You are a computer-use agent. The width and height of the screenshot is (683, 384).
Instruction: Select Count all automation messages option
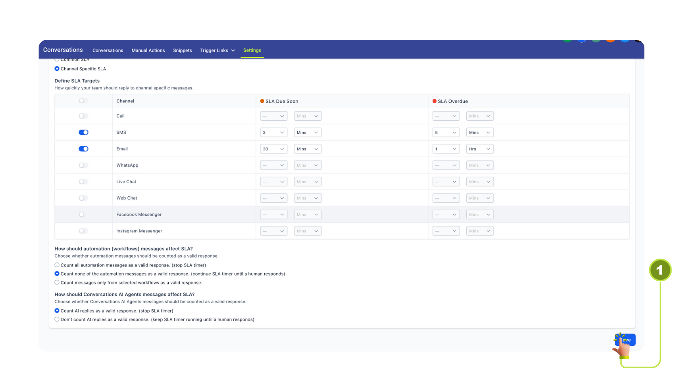tap(57, 265)
